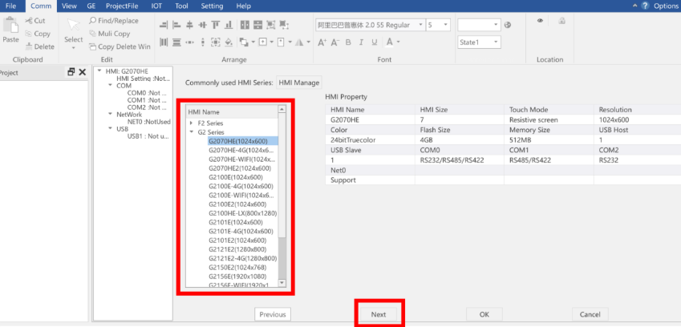Screen dimensions: 681x327
Task: Select G2100E(1024x600) in the HMI list
Action: tap(235, 177)
